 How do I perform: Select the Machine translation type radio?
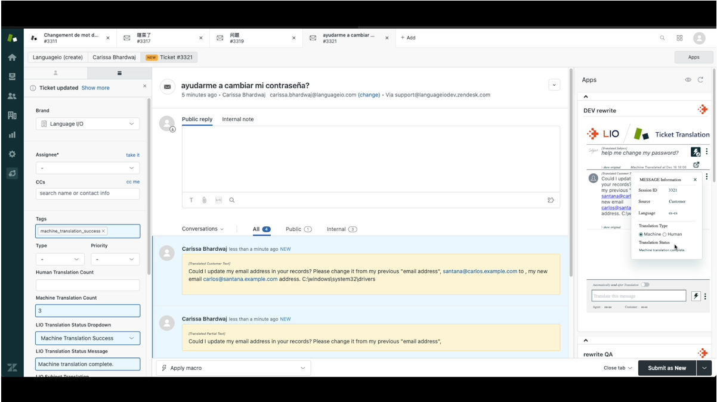tap(641, 234)
